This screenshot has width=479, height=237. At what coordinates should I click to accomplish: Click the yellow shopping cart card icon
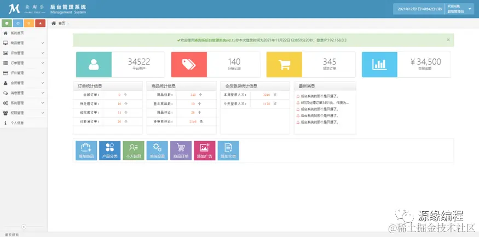click(x=284, y=65)
